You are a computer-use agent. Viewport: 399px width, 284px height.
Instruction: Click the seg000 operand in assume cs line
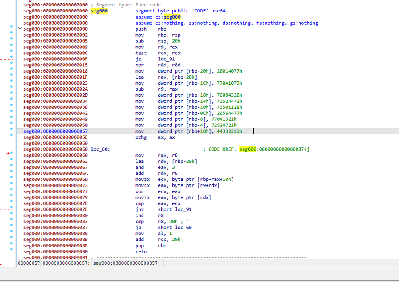172,17
